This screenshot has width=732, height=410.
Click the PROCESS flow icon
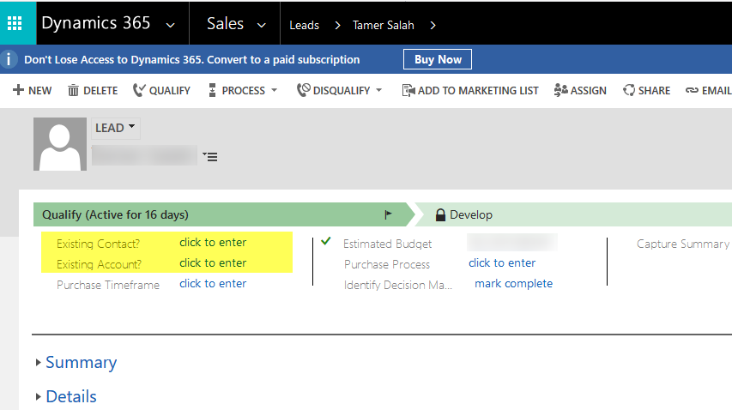click(x=213, y=90)
